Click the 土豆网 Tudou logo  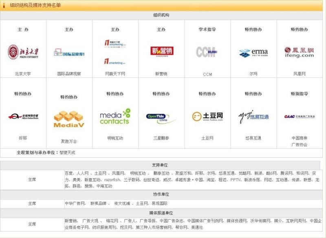coord(207,117)
